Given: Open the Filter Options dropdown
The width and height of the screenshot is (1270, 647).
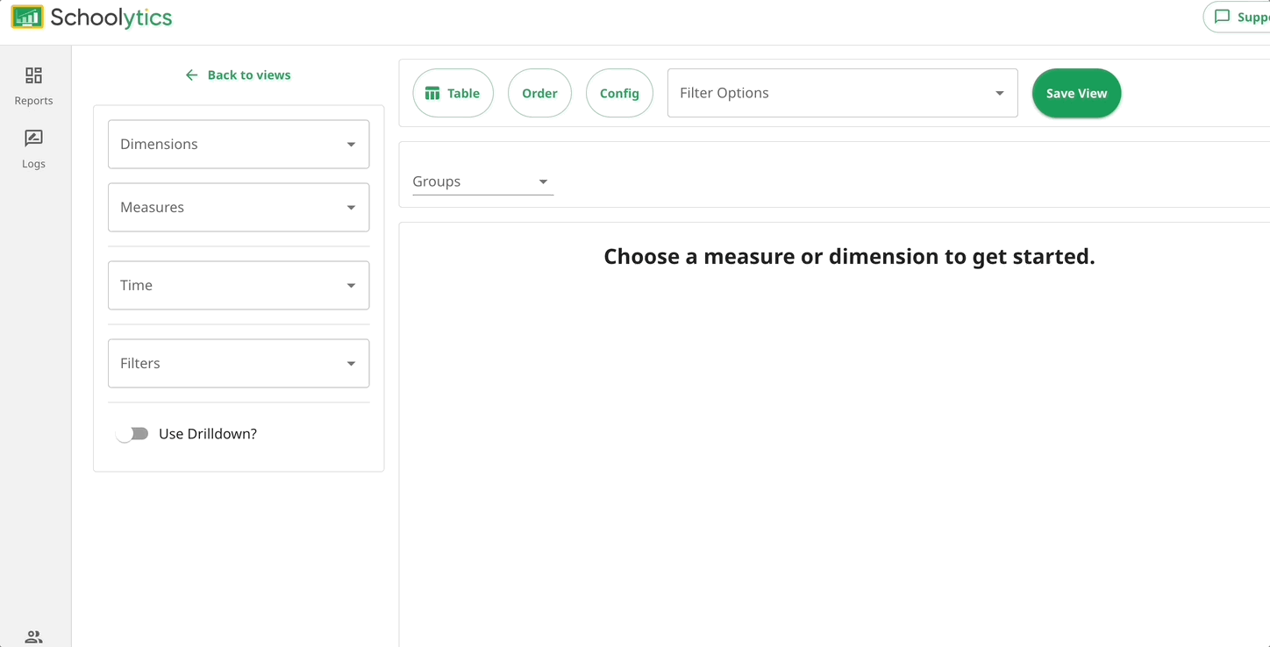Looking at the screenshot, I should (x=999, y=92).
